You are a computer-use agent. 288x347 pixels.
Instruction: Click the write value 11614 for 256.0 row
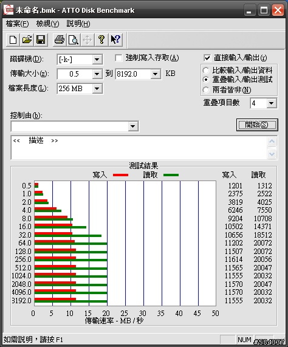pyautogui.click(x=234, y=259)
